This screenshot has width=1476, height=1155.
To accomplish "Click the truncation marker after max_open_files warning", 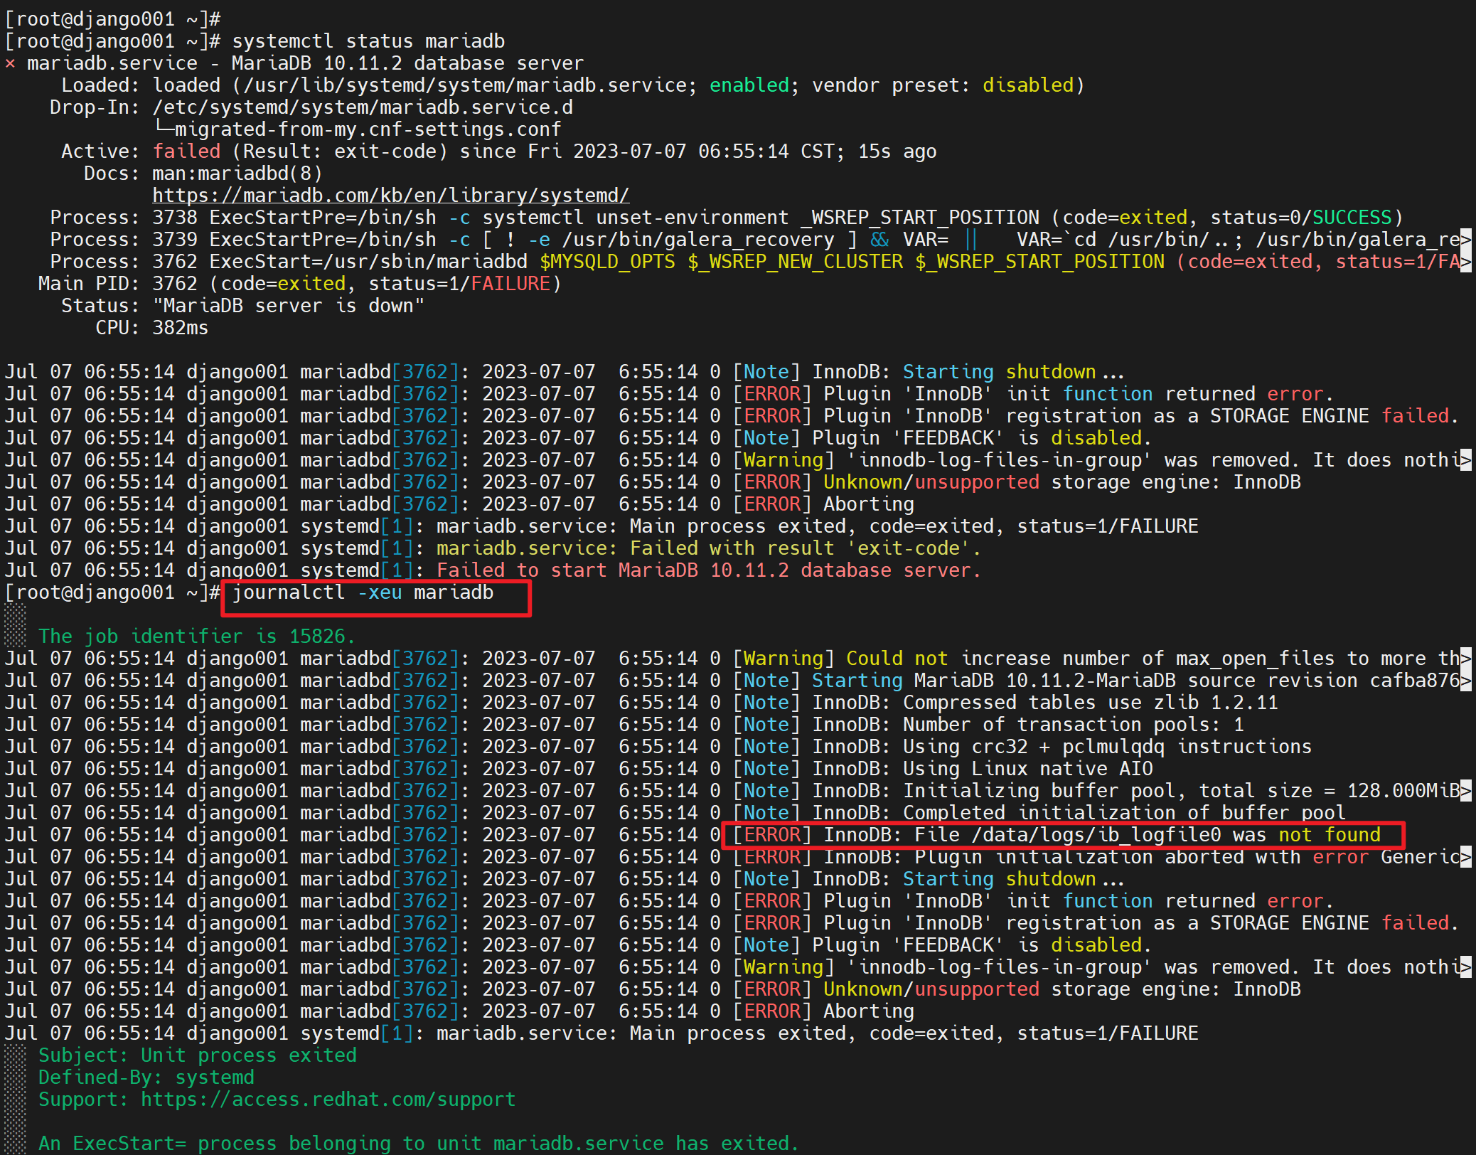I will [1465, 659].
